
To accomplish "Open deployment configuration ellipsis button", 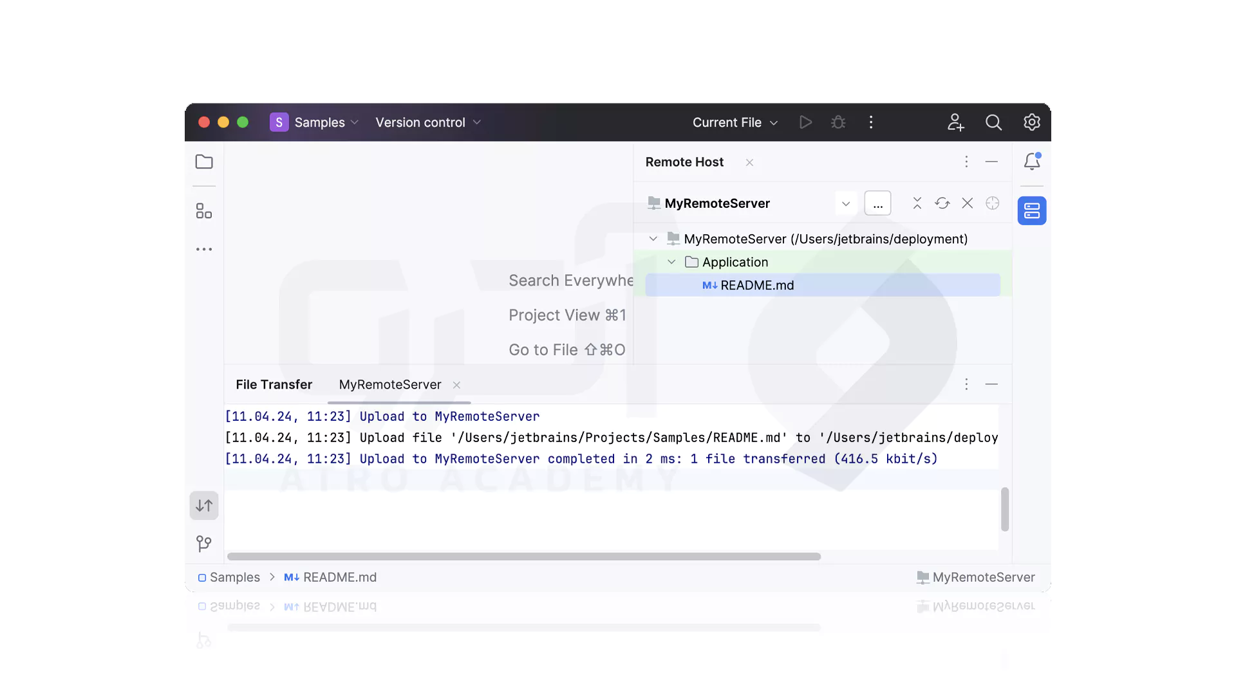I will (x=877, y=203).
